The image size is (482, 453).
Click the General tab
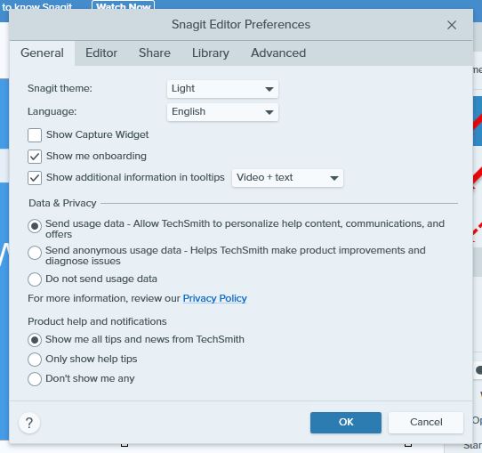pos(42,53)
